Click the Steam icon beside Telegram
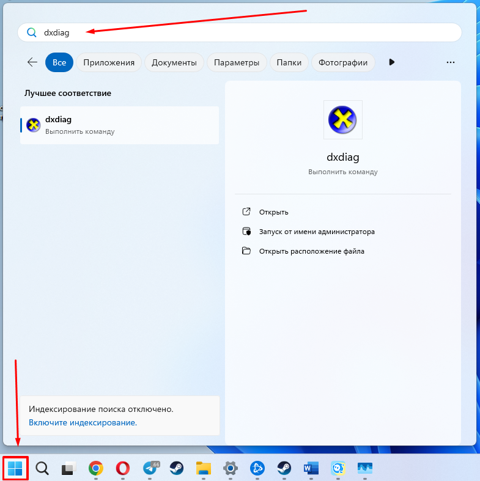This screenshot has width=480, height=481. (177, 468)
